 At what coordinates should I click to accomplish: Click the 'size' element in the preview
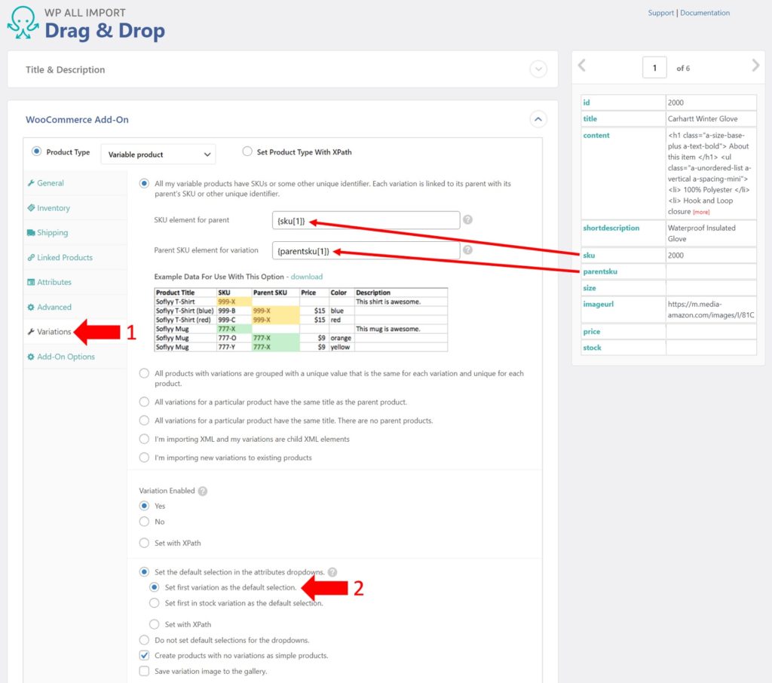pos(590,288)
